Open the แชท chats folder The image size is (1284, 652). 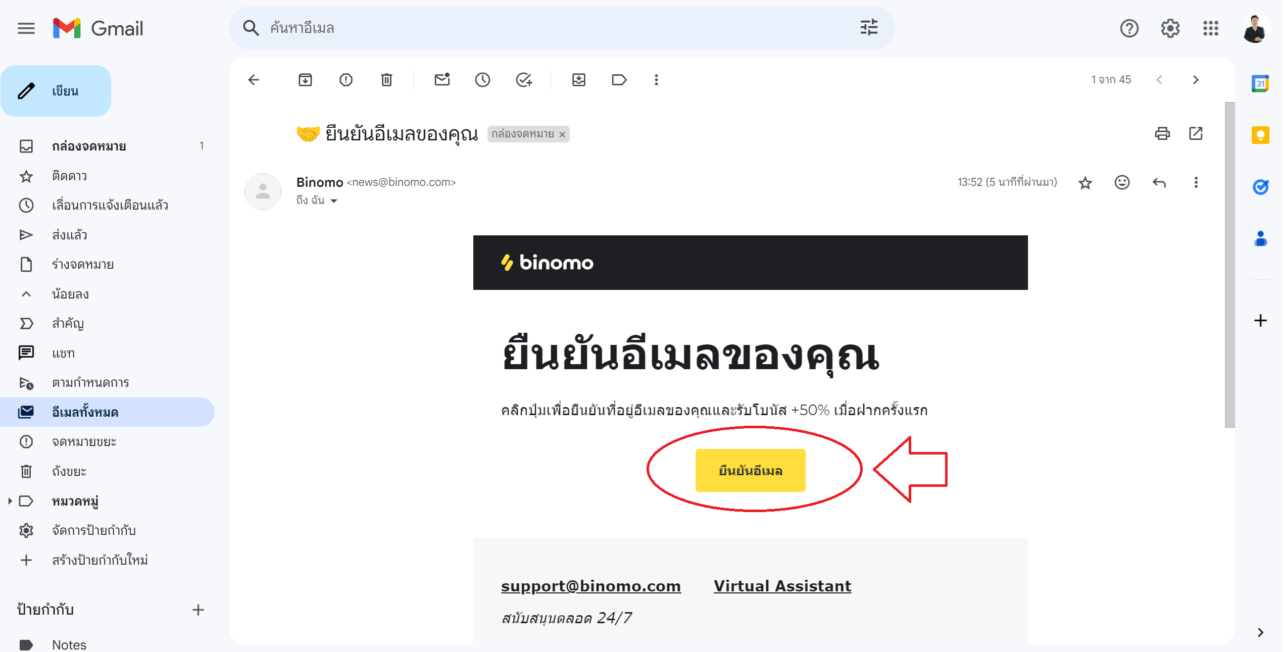pyautogui.click(x=108, y=353)
